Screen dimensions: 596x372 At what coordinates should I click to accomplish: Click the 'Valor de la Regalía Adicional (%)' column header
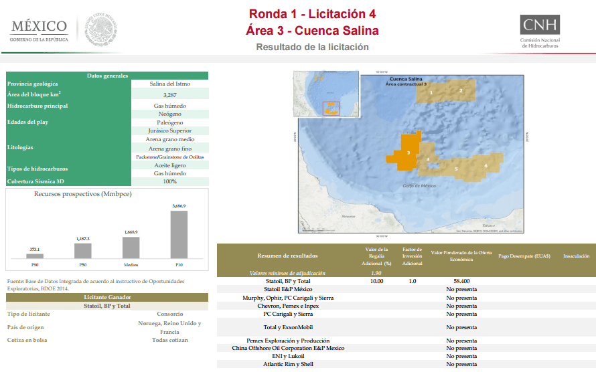(376, 256)
